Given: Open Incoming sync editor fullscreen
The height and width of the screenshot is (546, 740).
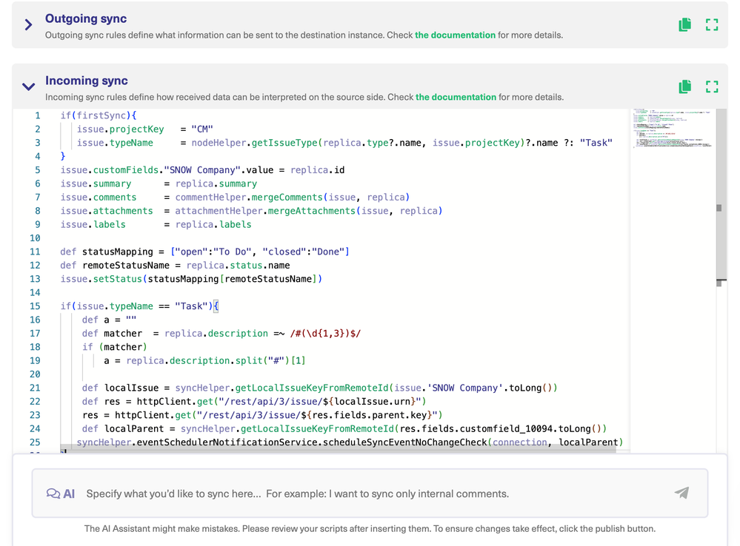Looking at the screenshot, I should pyautogui.click(x=712, y=87).
